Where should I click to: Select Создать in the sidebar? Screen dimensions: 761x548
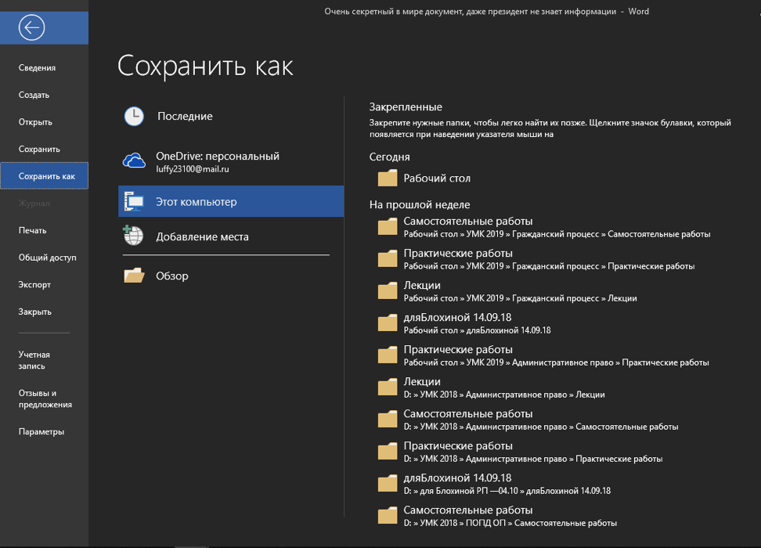tap(44, 96)
